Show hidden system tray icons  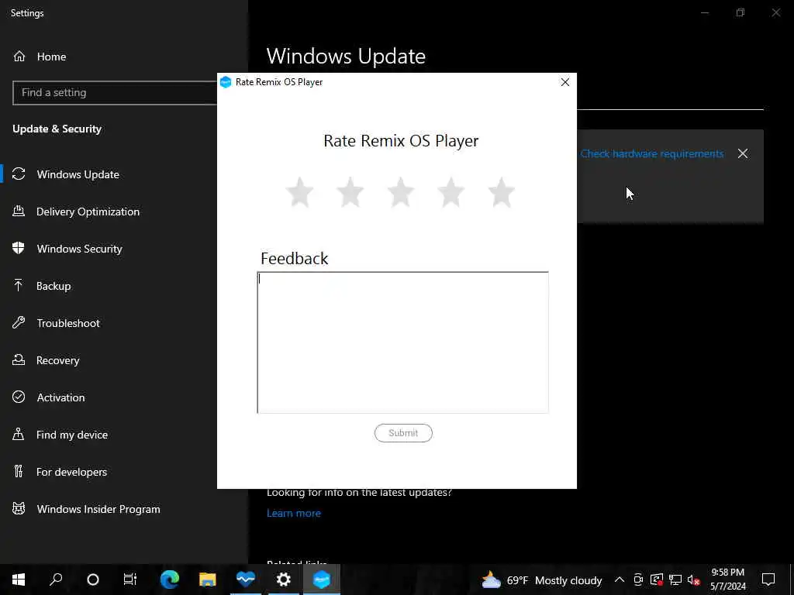click(x=620, y=580)
